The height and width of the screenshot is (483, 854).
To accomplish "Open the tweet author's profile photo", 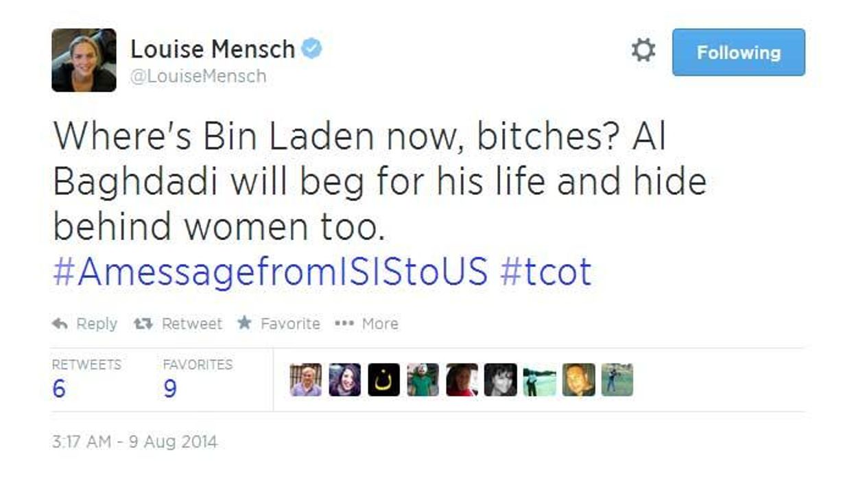I will coord(84,60).
